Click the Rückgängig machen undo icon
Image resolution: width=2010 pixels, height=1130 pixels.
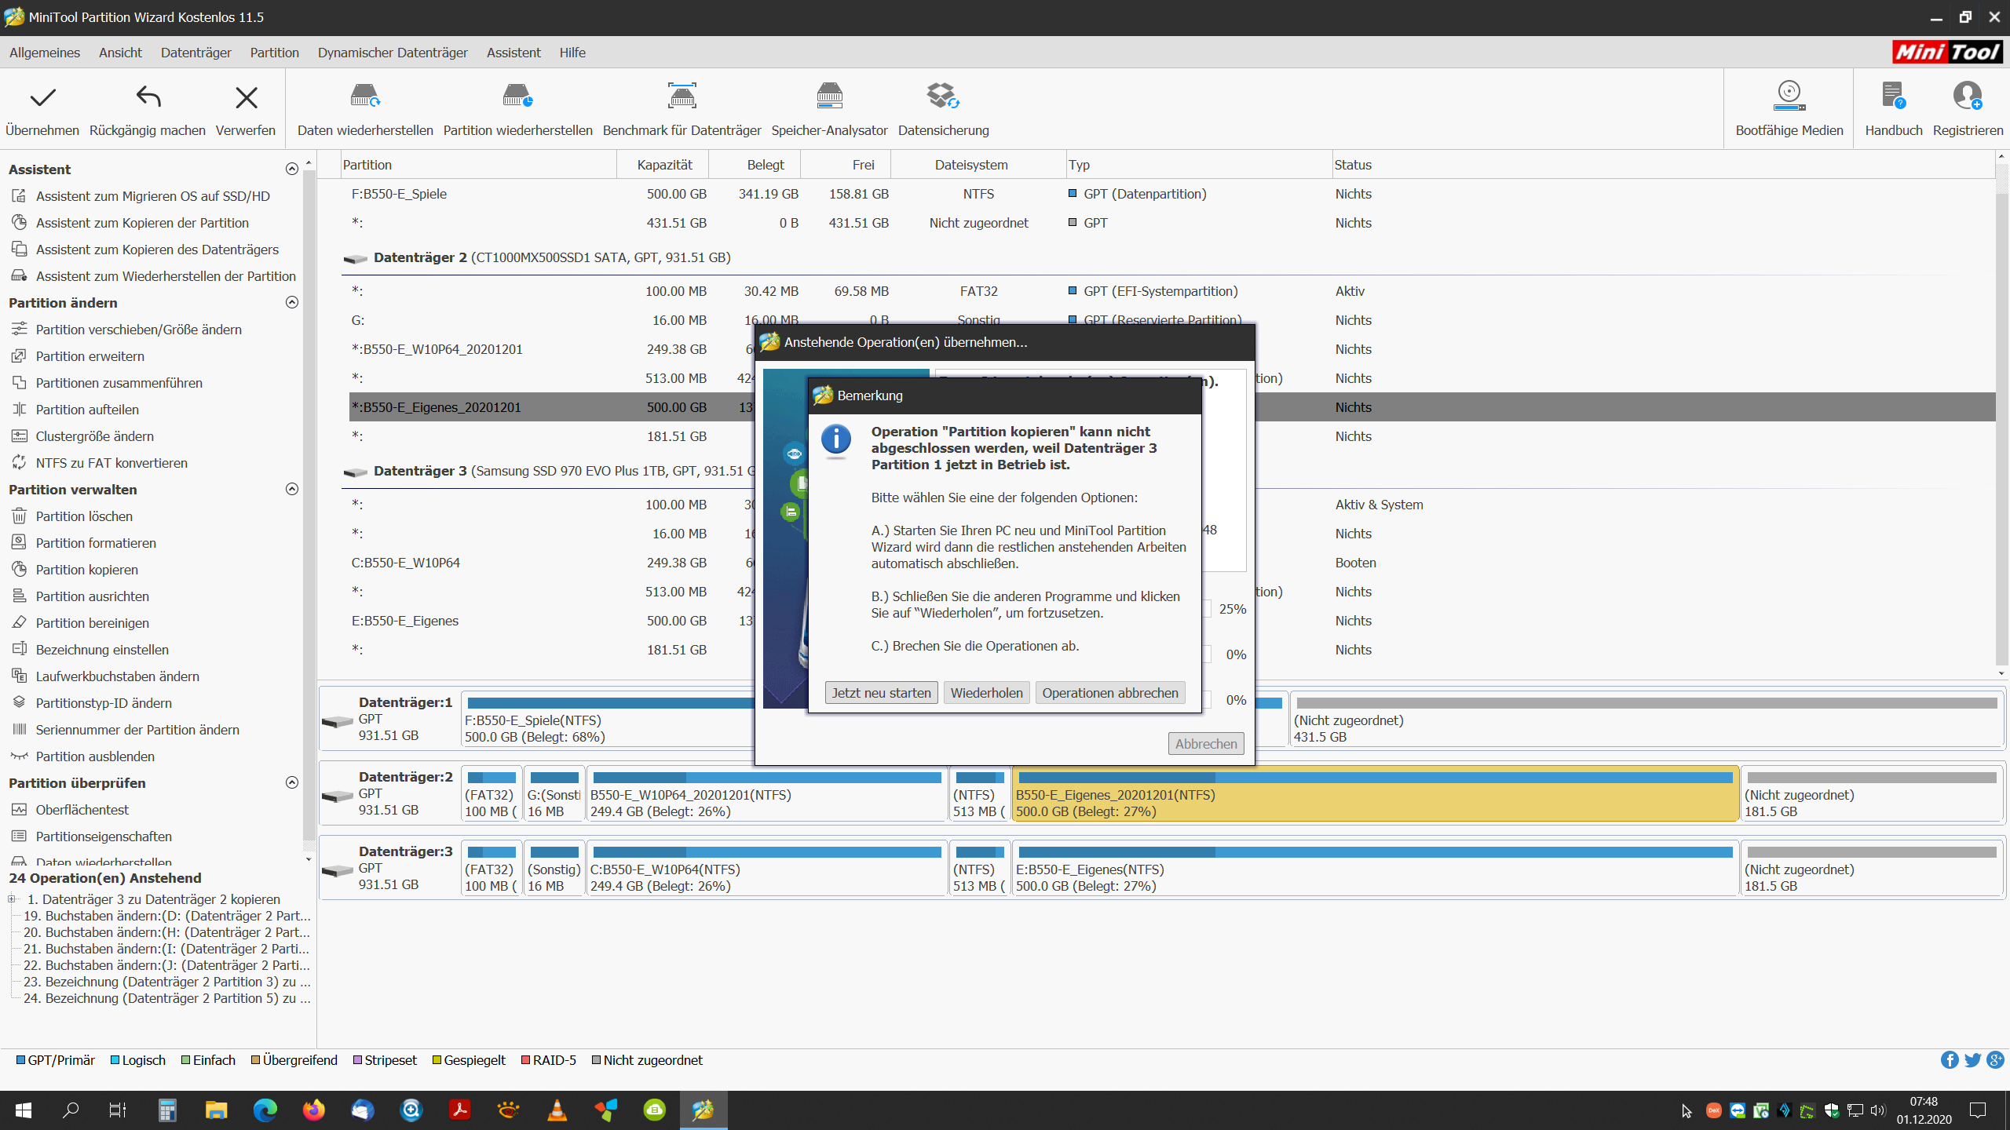[x=148, y=98]
